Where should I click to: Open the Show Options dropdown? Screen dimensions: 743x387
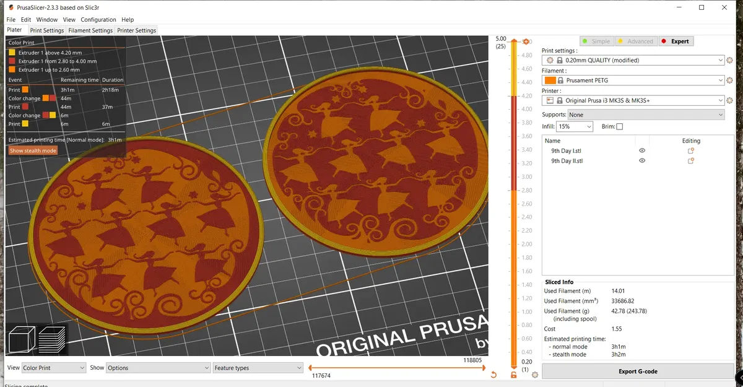pos(159,368)
